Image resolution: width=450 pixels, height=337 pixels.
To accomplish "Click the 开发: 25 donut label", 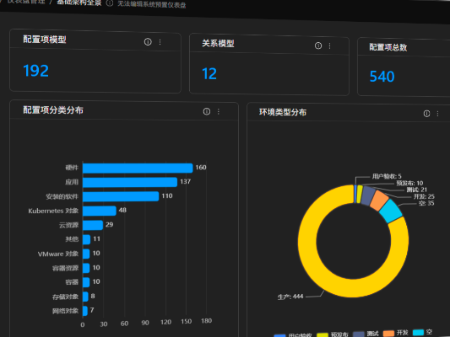I will [x=424, y=196].
